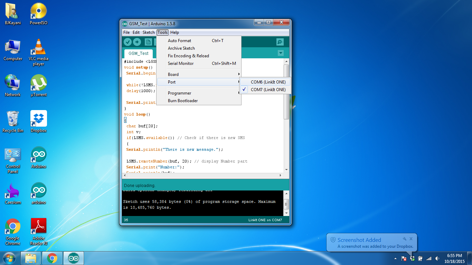Choose Archive Sketch menu entry
The height and width of the screenshot is (265, 472).
[x=199, y=48]
